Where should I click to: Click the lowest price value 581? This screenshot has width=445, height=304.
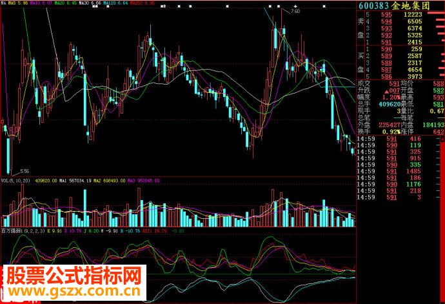(x=439, y=105)
